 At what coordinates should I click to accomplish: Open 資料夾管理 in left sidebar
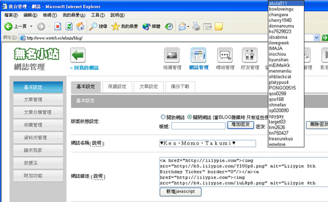[38, 138]
